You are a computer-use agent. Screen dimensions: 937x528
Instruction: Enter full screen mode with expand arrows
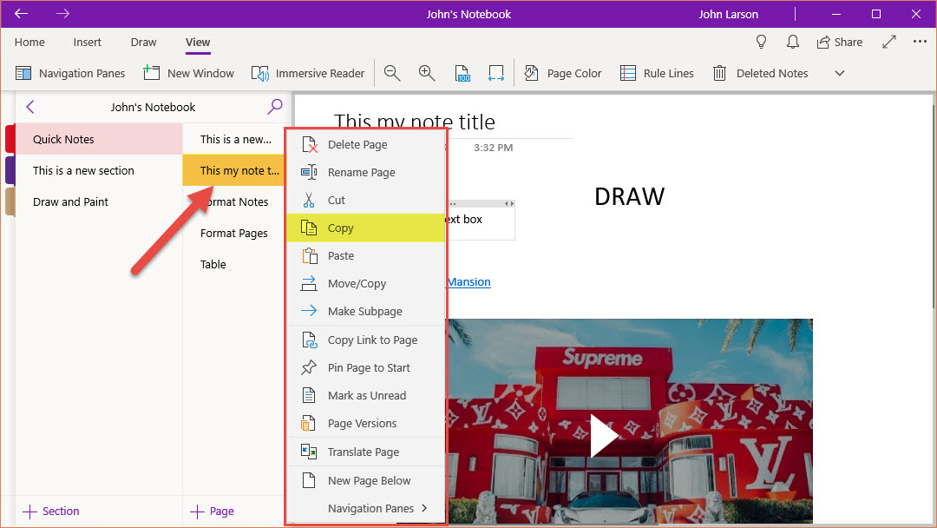point(889,42)
